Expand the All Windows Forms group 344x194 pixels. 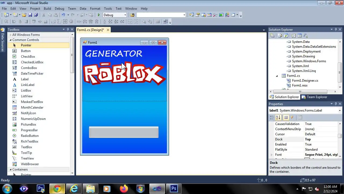(x=10, y=35)
